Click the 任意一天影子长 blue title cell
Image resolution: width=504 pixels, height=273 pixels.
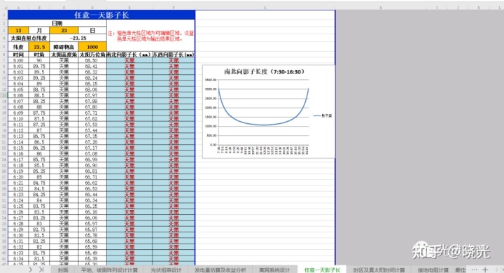click(x=101, y=15)
